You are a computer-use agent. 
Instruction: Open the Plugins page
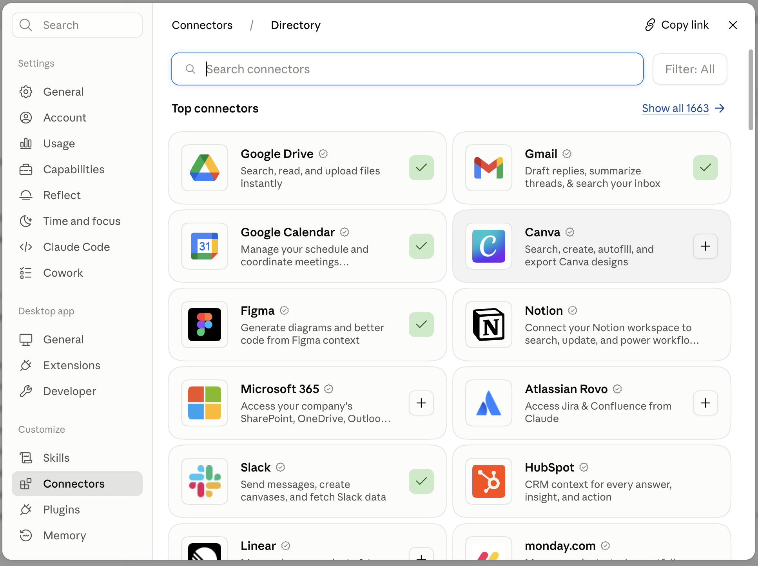pyautogui.click(x=77, y=510)
